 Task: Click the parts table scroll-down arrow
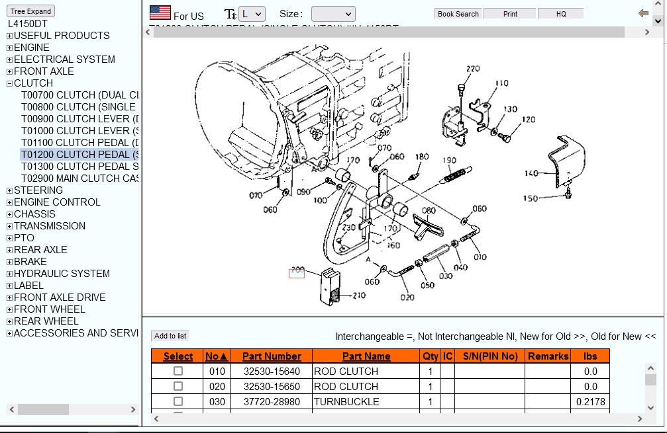pyautogui.click(x=650, y=408)
